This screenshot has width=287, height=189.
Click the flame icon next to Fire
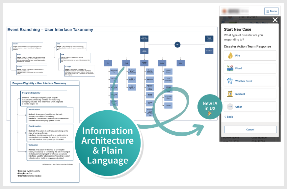coord(230,55)
